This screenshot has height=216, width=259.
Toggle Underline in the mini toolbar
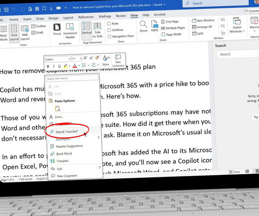[59, 66]
